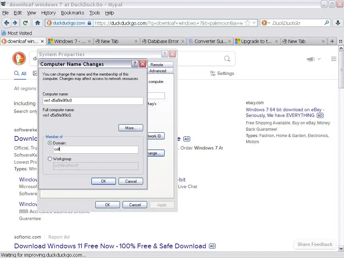Image resolution: width=344 pixels, height=258 pixels.
Task: Bookmark this page with the star icon
Action: click(x=248, y=23)
